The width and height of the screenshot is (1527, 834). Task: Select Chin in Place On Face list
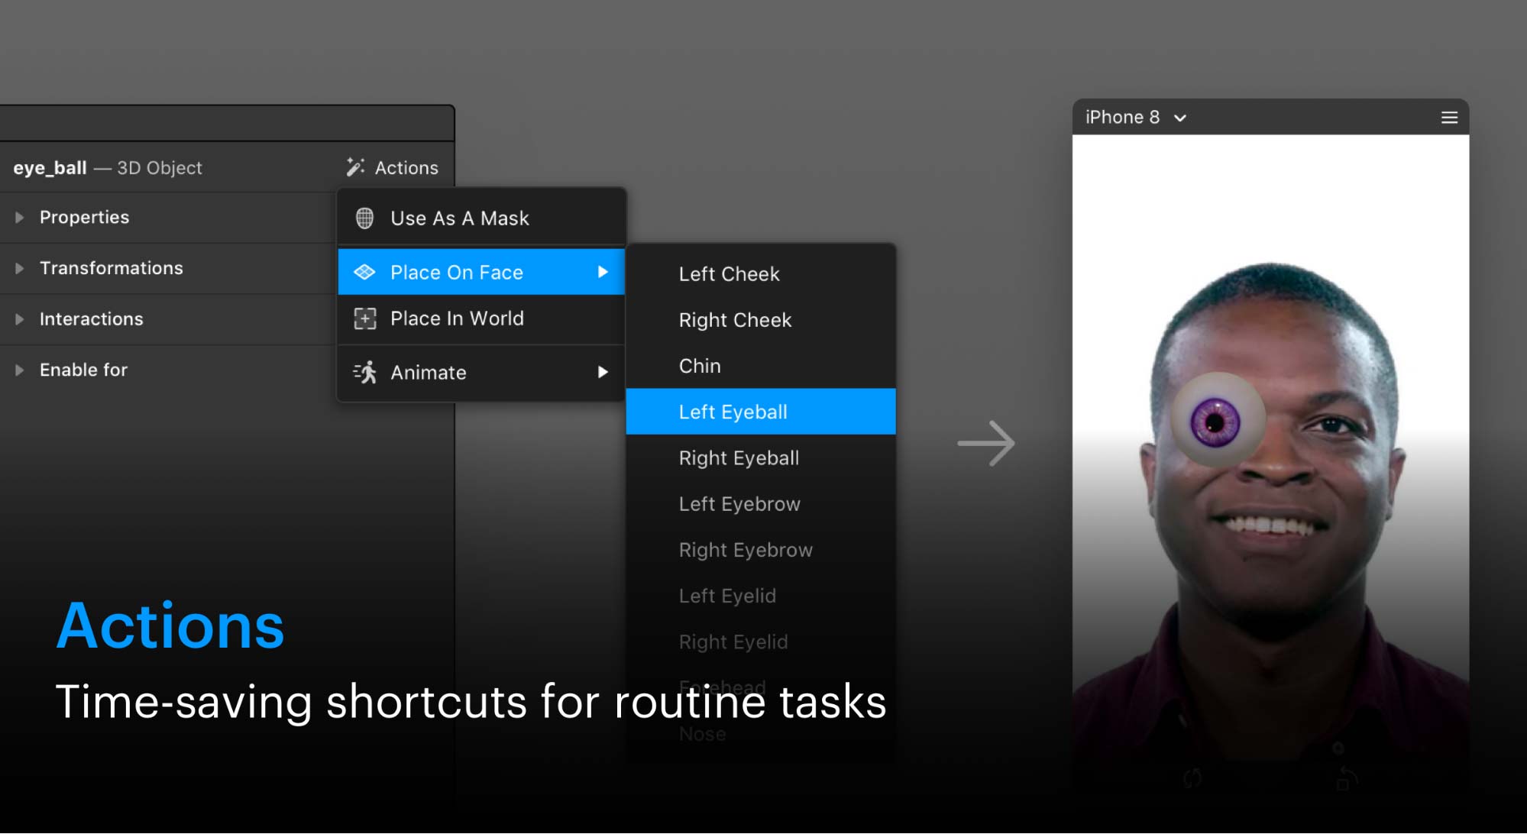700,367
